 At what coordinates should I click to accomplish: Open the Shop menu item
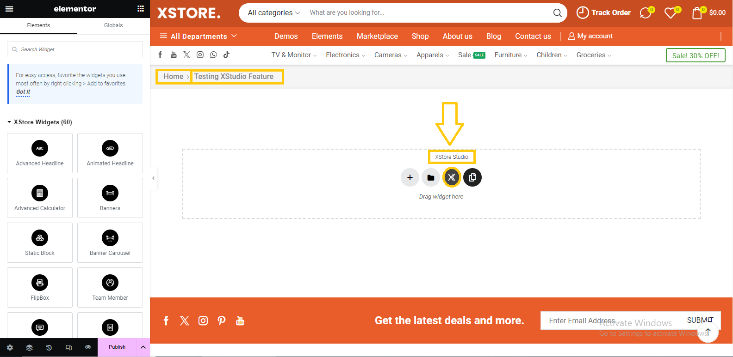[x=420, y=36]
